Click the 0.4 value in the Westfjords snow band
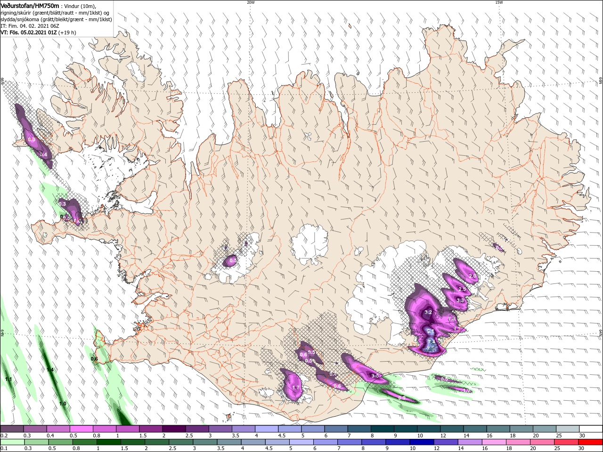Viewport: 603px width, 452px height. click(44, 154)
